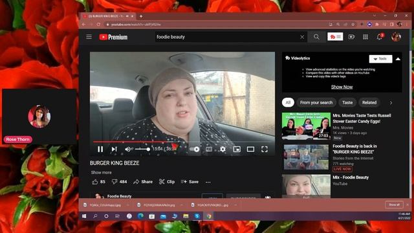Open the Mail app in the taskbar
This screenshot has width=414, height=233.
pyautogui.click(x=163, y=216)
